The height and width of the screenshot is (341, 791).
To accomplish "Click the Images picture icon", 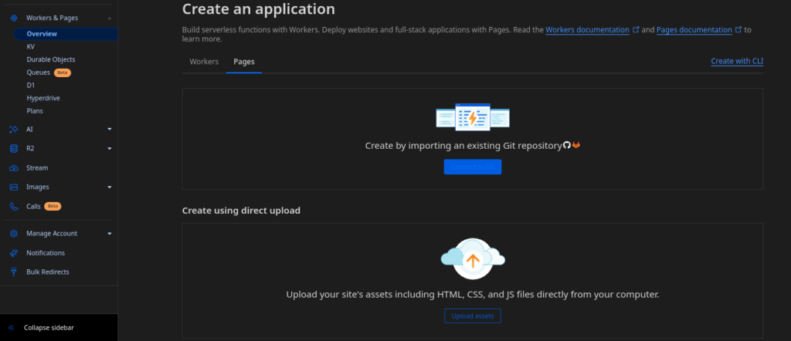I will coord(14,187).
